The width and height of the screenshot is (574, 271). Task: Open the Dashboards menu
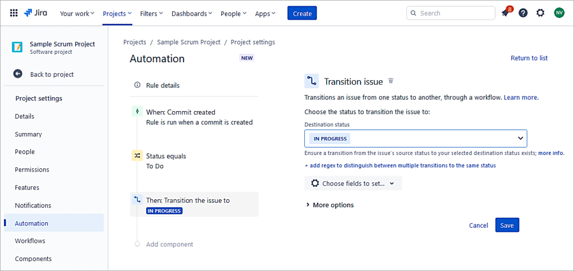[x=192, y=13]
